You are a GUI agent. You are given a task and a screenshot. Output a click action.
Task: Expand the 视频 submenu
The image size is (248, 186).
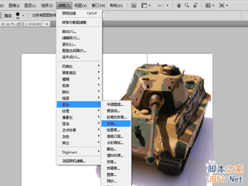(79, 98)
